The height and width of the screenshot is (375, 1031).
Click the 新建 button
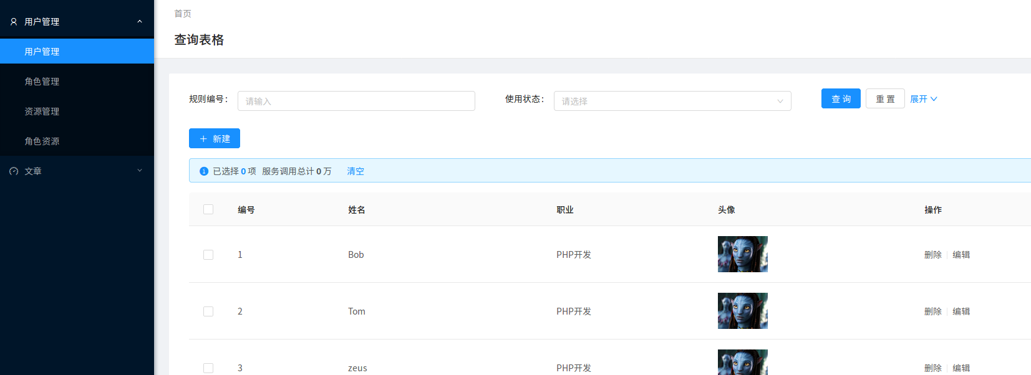point(215,138)
